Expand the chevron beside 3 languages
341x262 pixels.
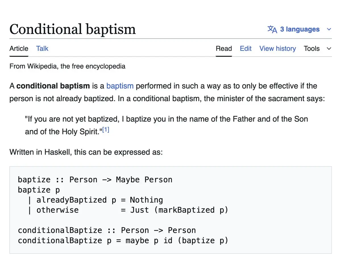pos(329,29)
